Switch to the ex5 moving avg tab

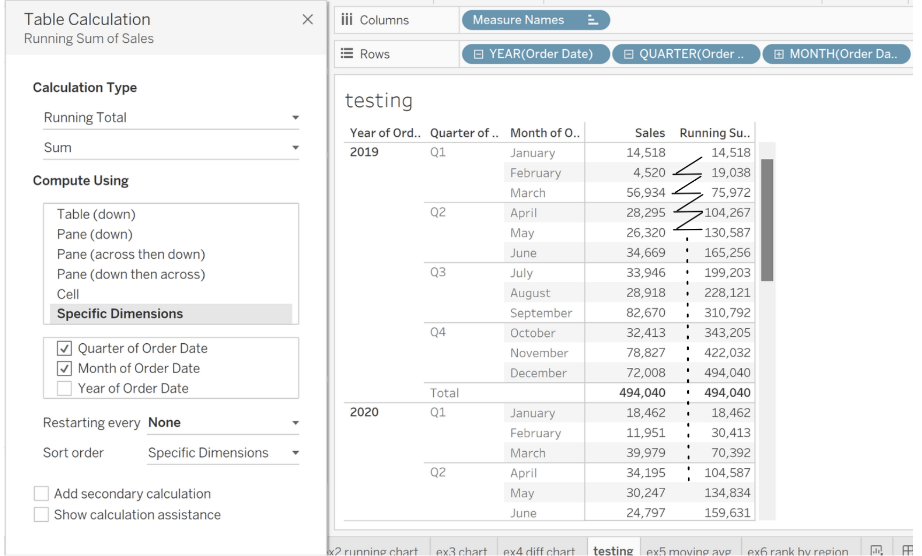[688, 550]
